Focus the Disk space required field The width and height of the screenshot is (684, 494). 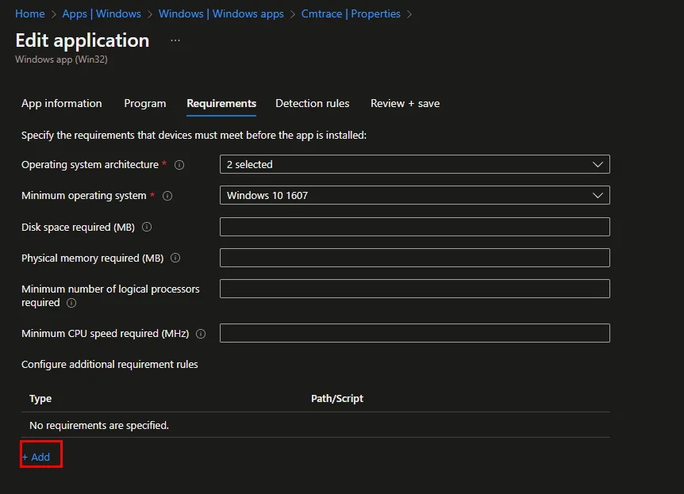tap(415, 227)
